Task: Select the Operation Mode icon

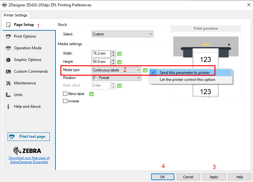Action: pos(8,48)
